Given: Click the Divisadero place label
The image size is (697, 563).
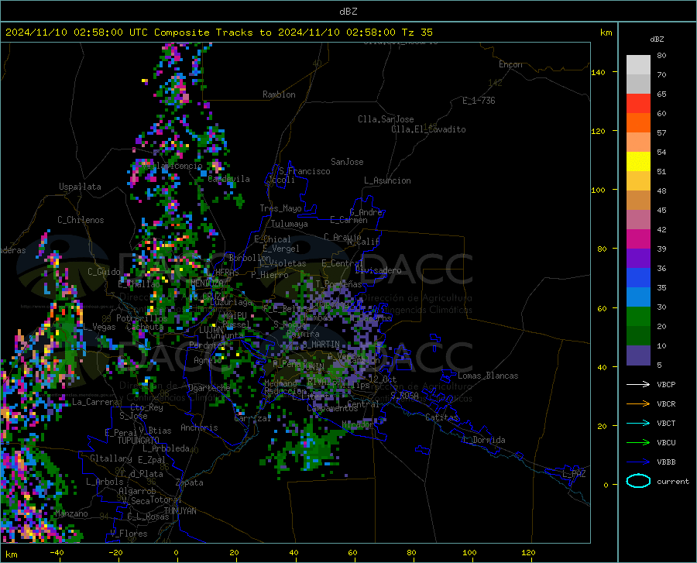Looking at the screenshot, I should [378, 270].
